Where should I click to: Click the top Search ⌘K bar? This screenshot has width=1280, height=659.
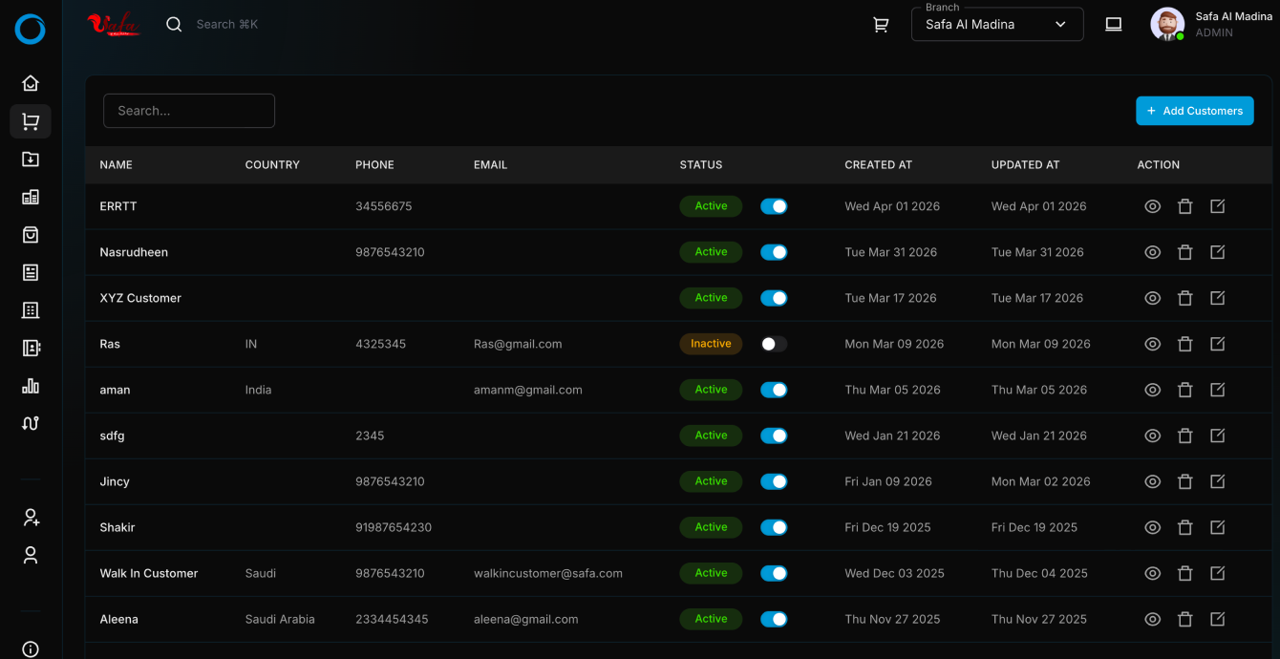tap(226, 25)
